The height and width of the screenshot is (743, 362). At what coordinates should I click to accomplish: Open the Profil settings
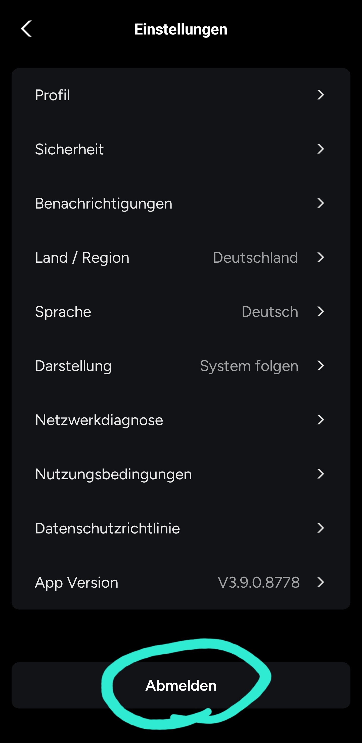(52, 95)
